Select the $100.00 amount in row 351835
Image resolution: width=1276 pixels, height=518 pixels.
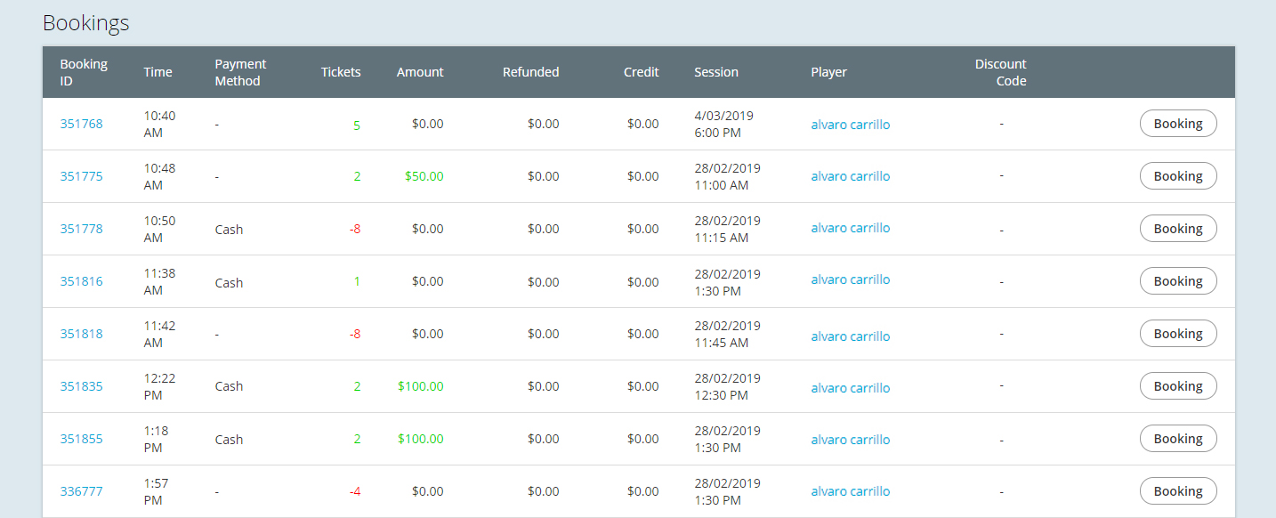coord(421,386)
